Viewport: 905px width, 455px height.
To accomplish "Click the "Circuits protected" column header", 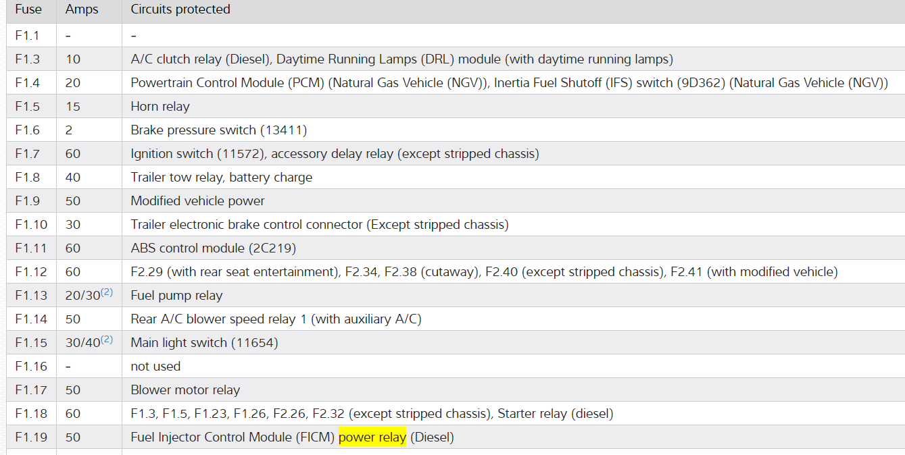I will click(x=180, y=9).
